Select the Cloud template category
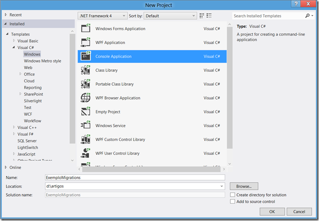The image size is (319, 221). (29, 81)
